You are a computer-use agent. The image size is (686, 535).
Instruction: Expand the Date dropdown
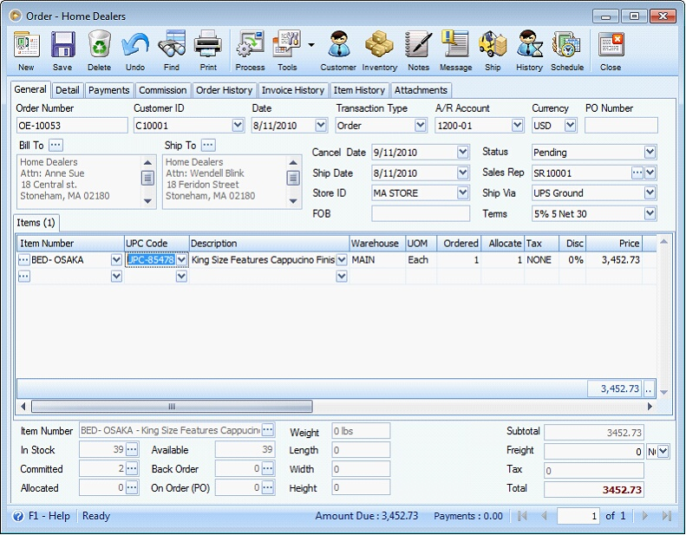[x=321, y=126]
